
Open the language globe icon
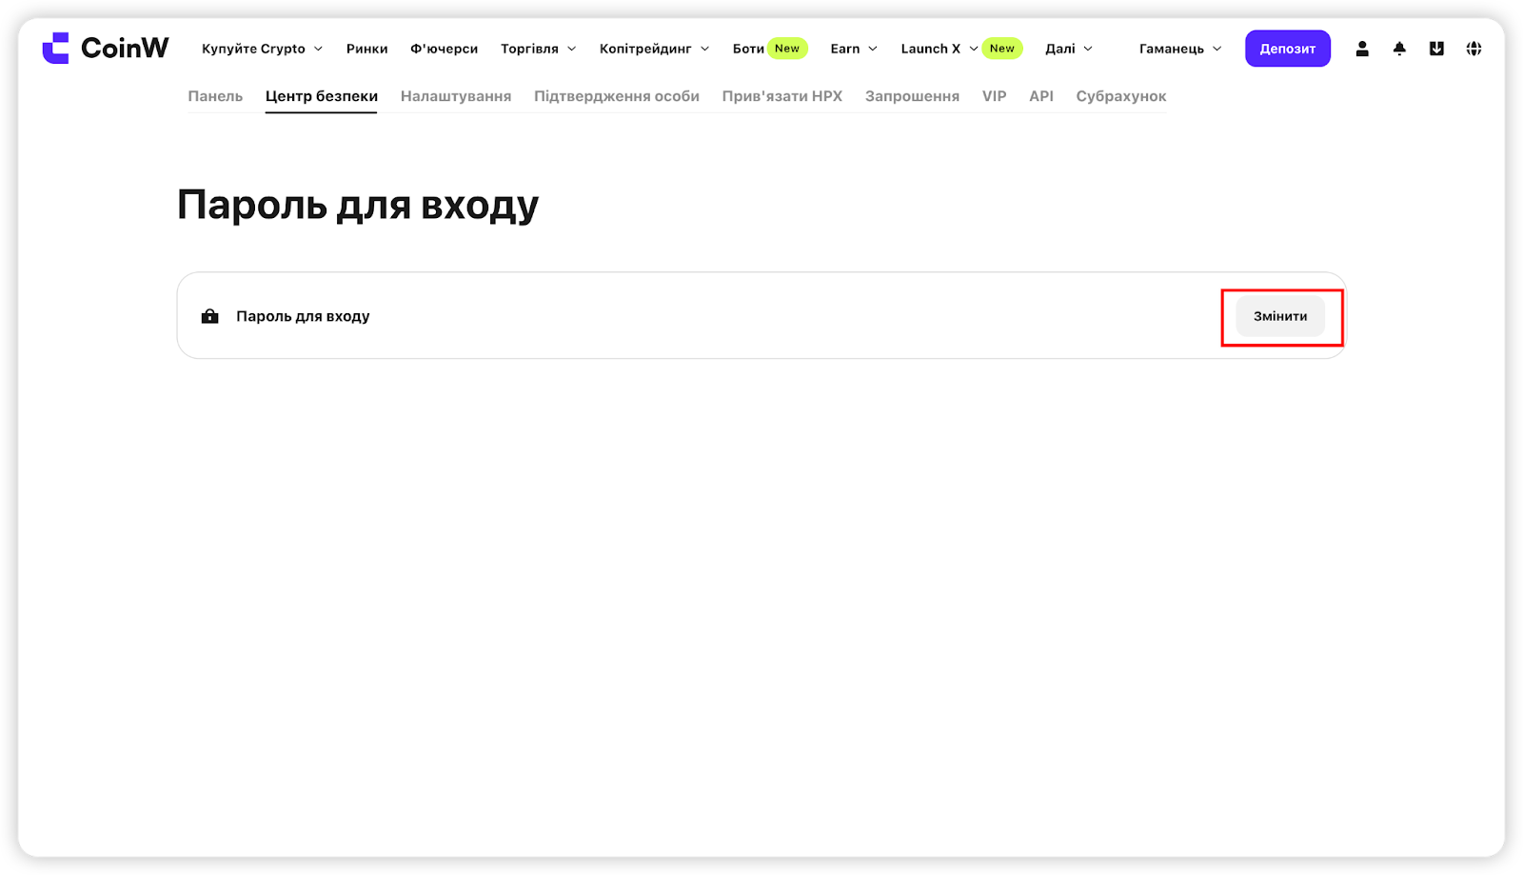point(1474,49)
